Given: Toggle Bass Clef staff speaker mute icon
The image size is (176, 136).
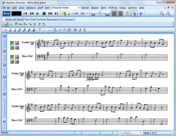Looking at the screenshot, I should pos(17,57).
